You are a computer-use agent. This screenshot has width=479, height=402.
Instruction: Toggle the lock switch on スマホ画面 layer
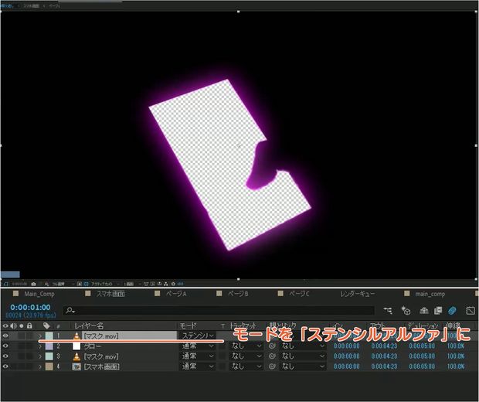click(x=29, y=366)
